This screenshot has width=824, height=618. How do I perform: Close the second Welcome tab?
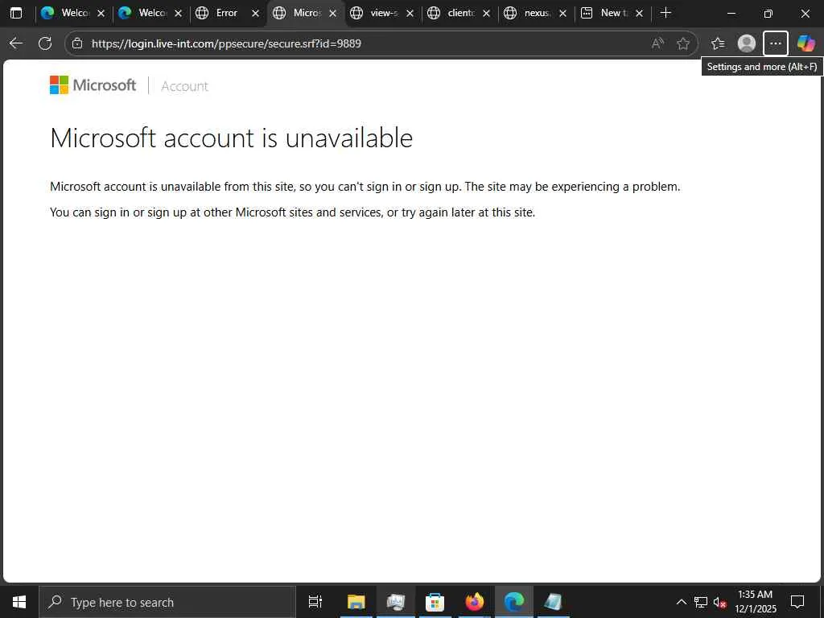pyautogui.click(x=178, y=13)
